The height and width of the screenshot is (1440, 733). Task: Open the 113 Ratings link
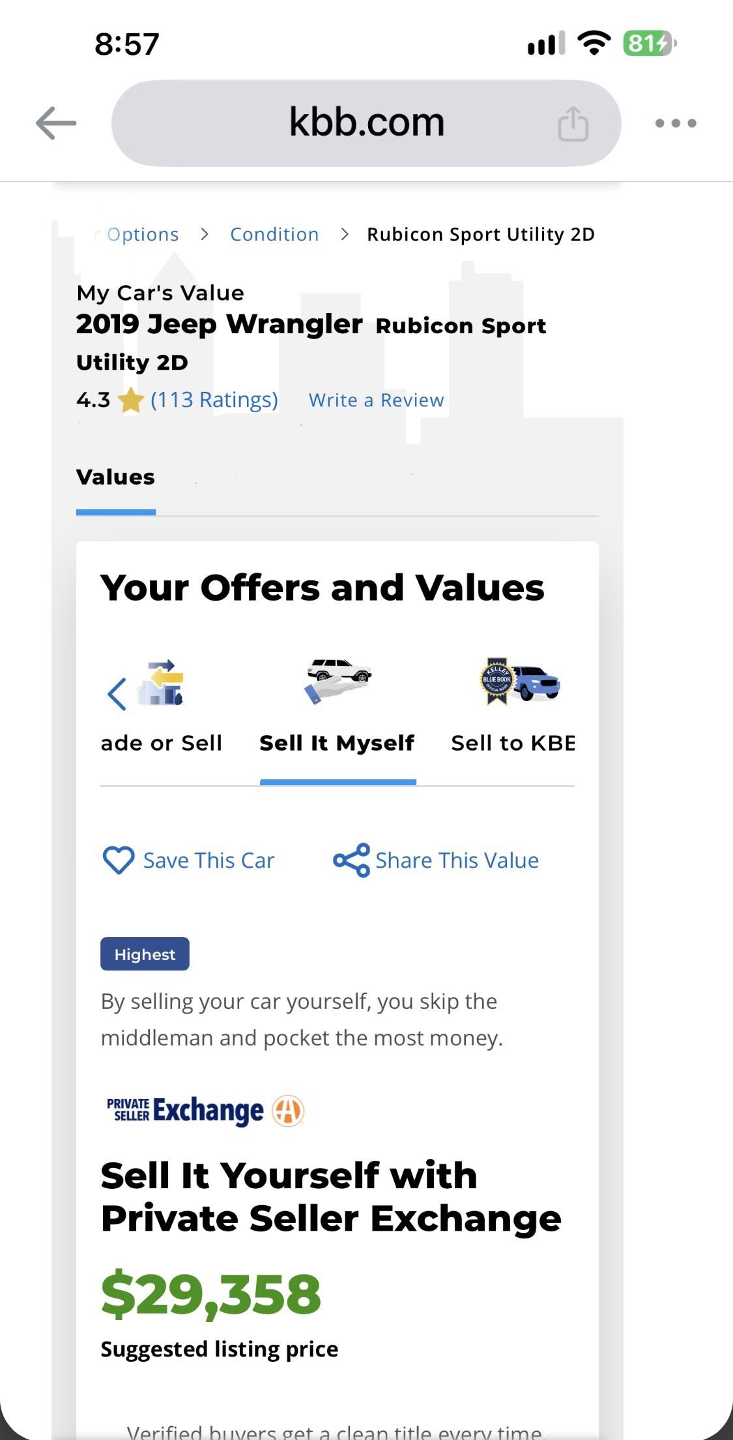214,399
